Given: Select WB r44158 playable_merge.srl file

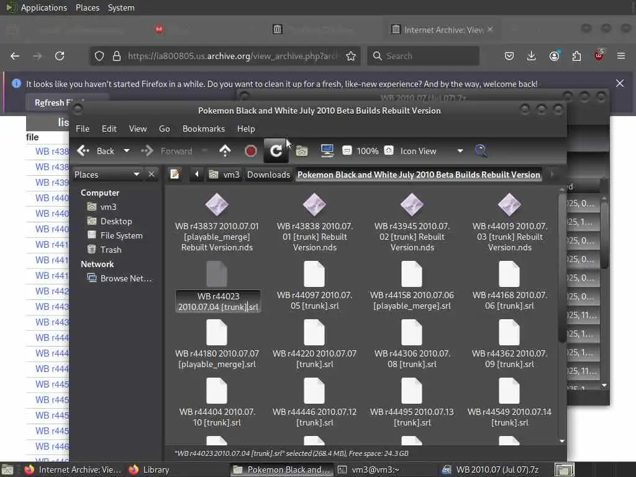Looking at the screenshot, I should click(412, 286).
